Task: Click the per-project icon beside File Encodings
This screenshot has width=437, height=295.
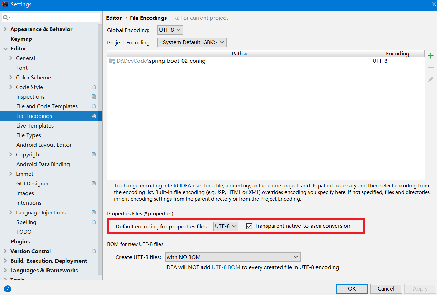Action: click(x=94, y=116)
